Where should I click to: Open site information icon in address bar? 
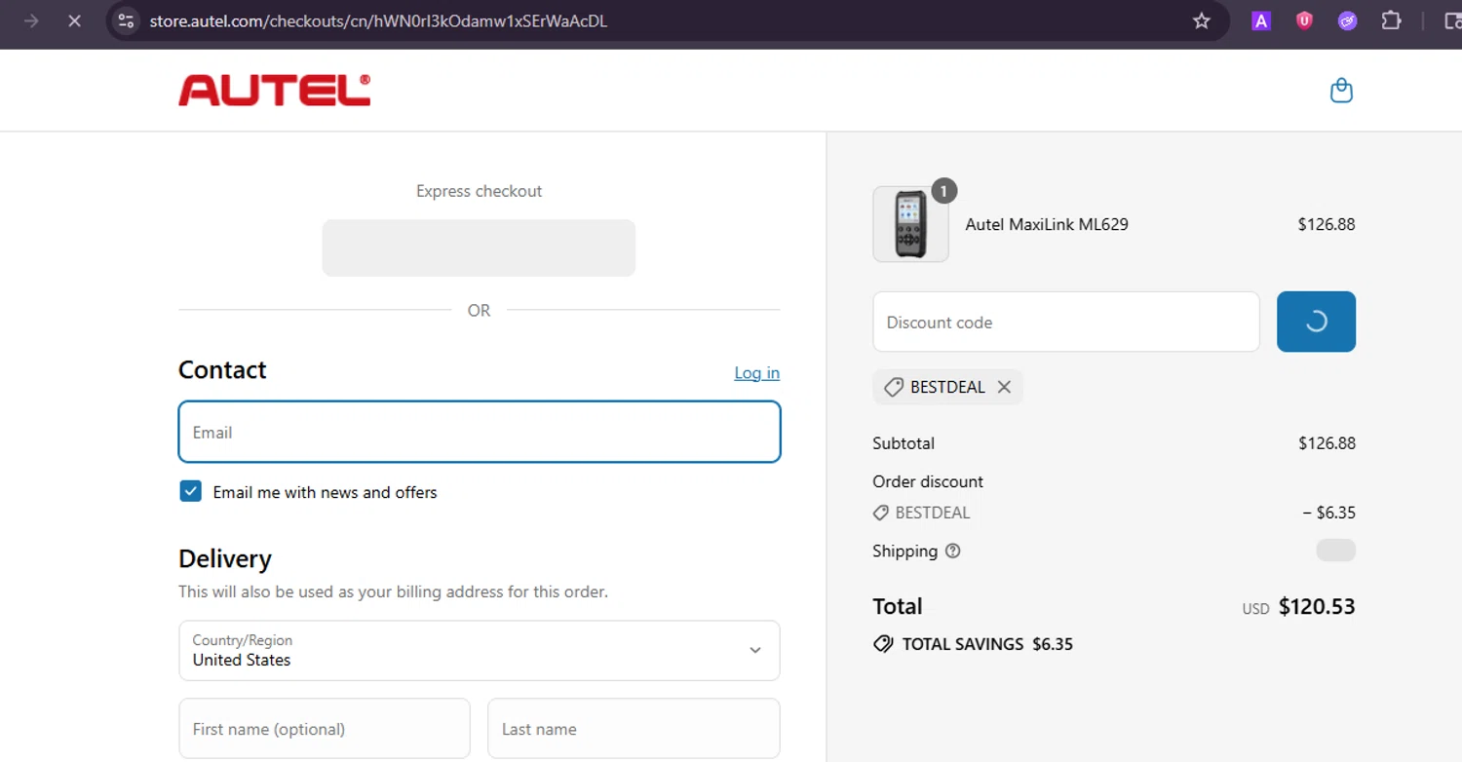[126, 20]
